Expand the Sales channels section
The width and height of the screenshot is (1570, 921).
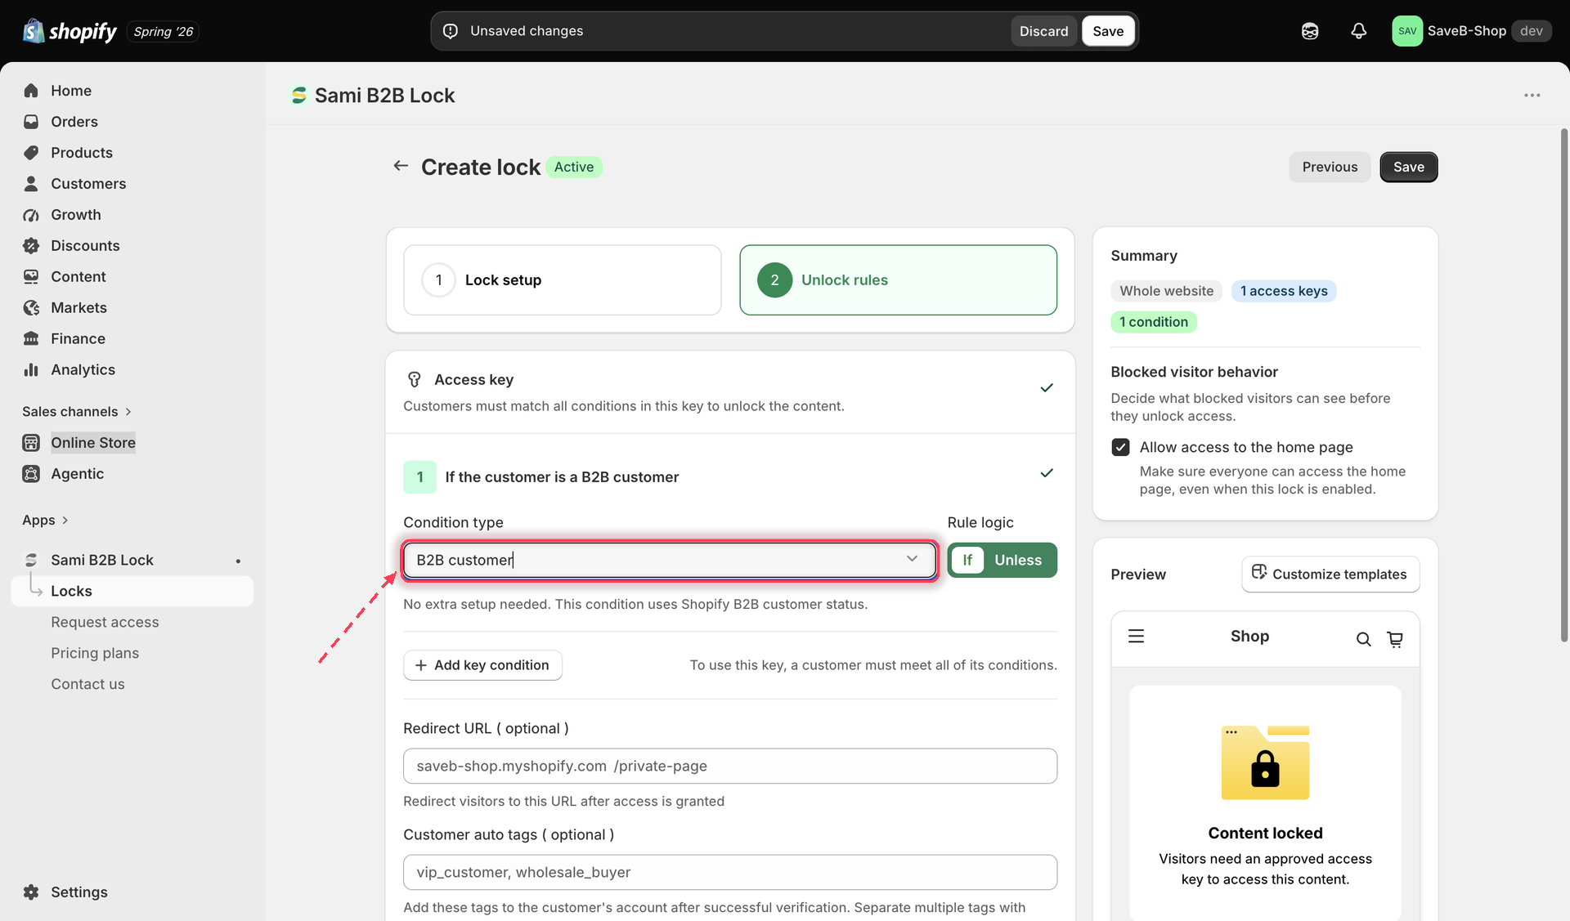[77, 411]
